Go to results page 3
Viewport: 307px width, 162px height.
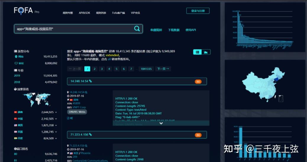(x=102, y=69)
